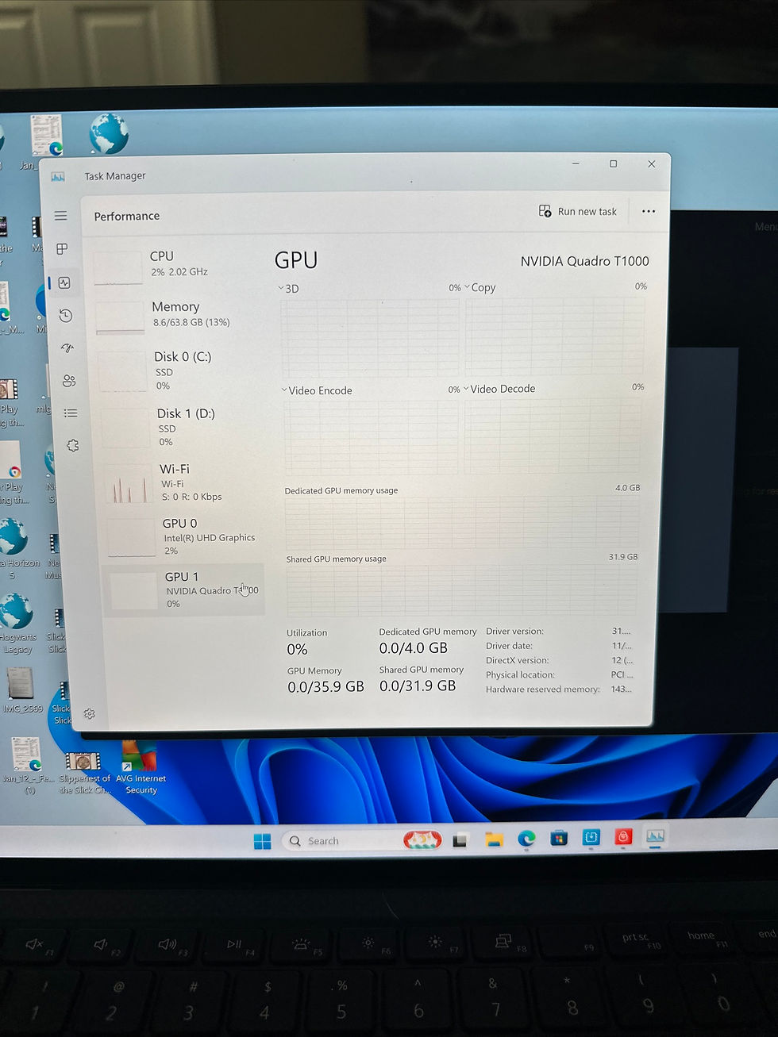The image size is (778, 1037).
Task: Click the Memory mini graph thumbnail
Action: click(120, 317)
